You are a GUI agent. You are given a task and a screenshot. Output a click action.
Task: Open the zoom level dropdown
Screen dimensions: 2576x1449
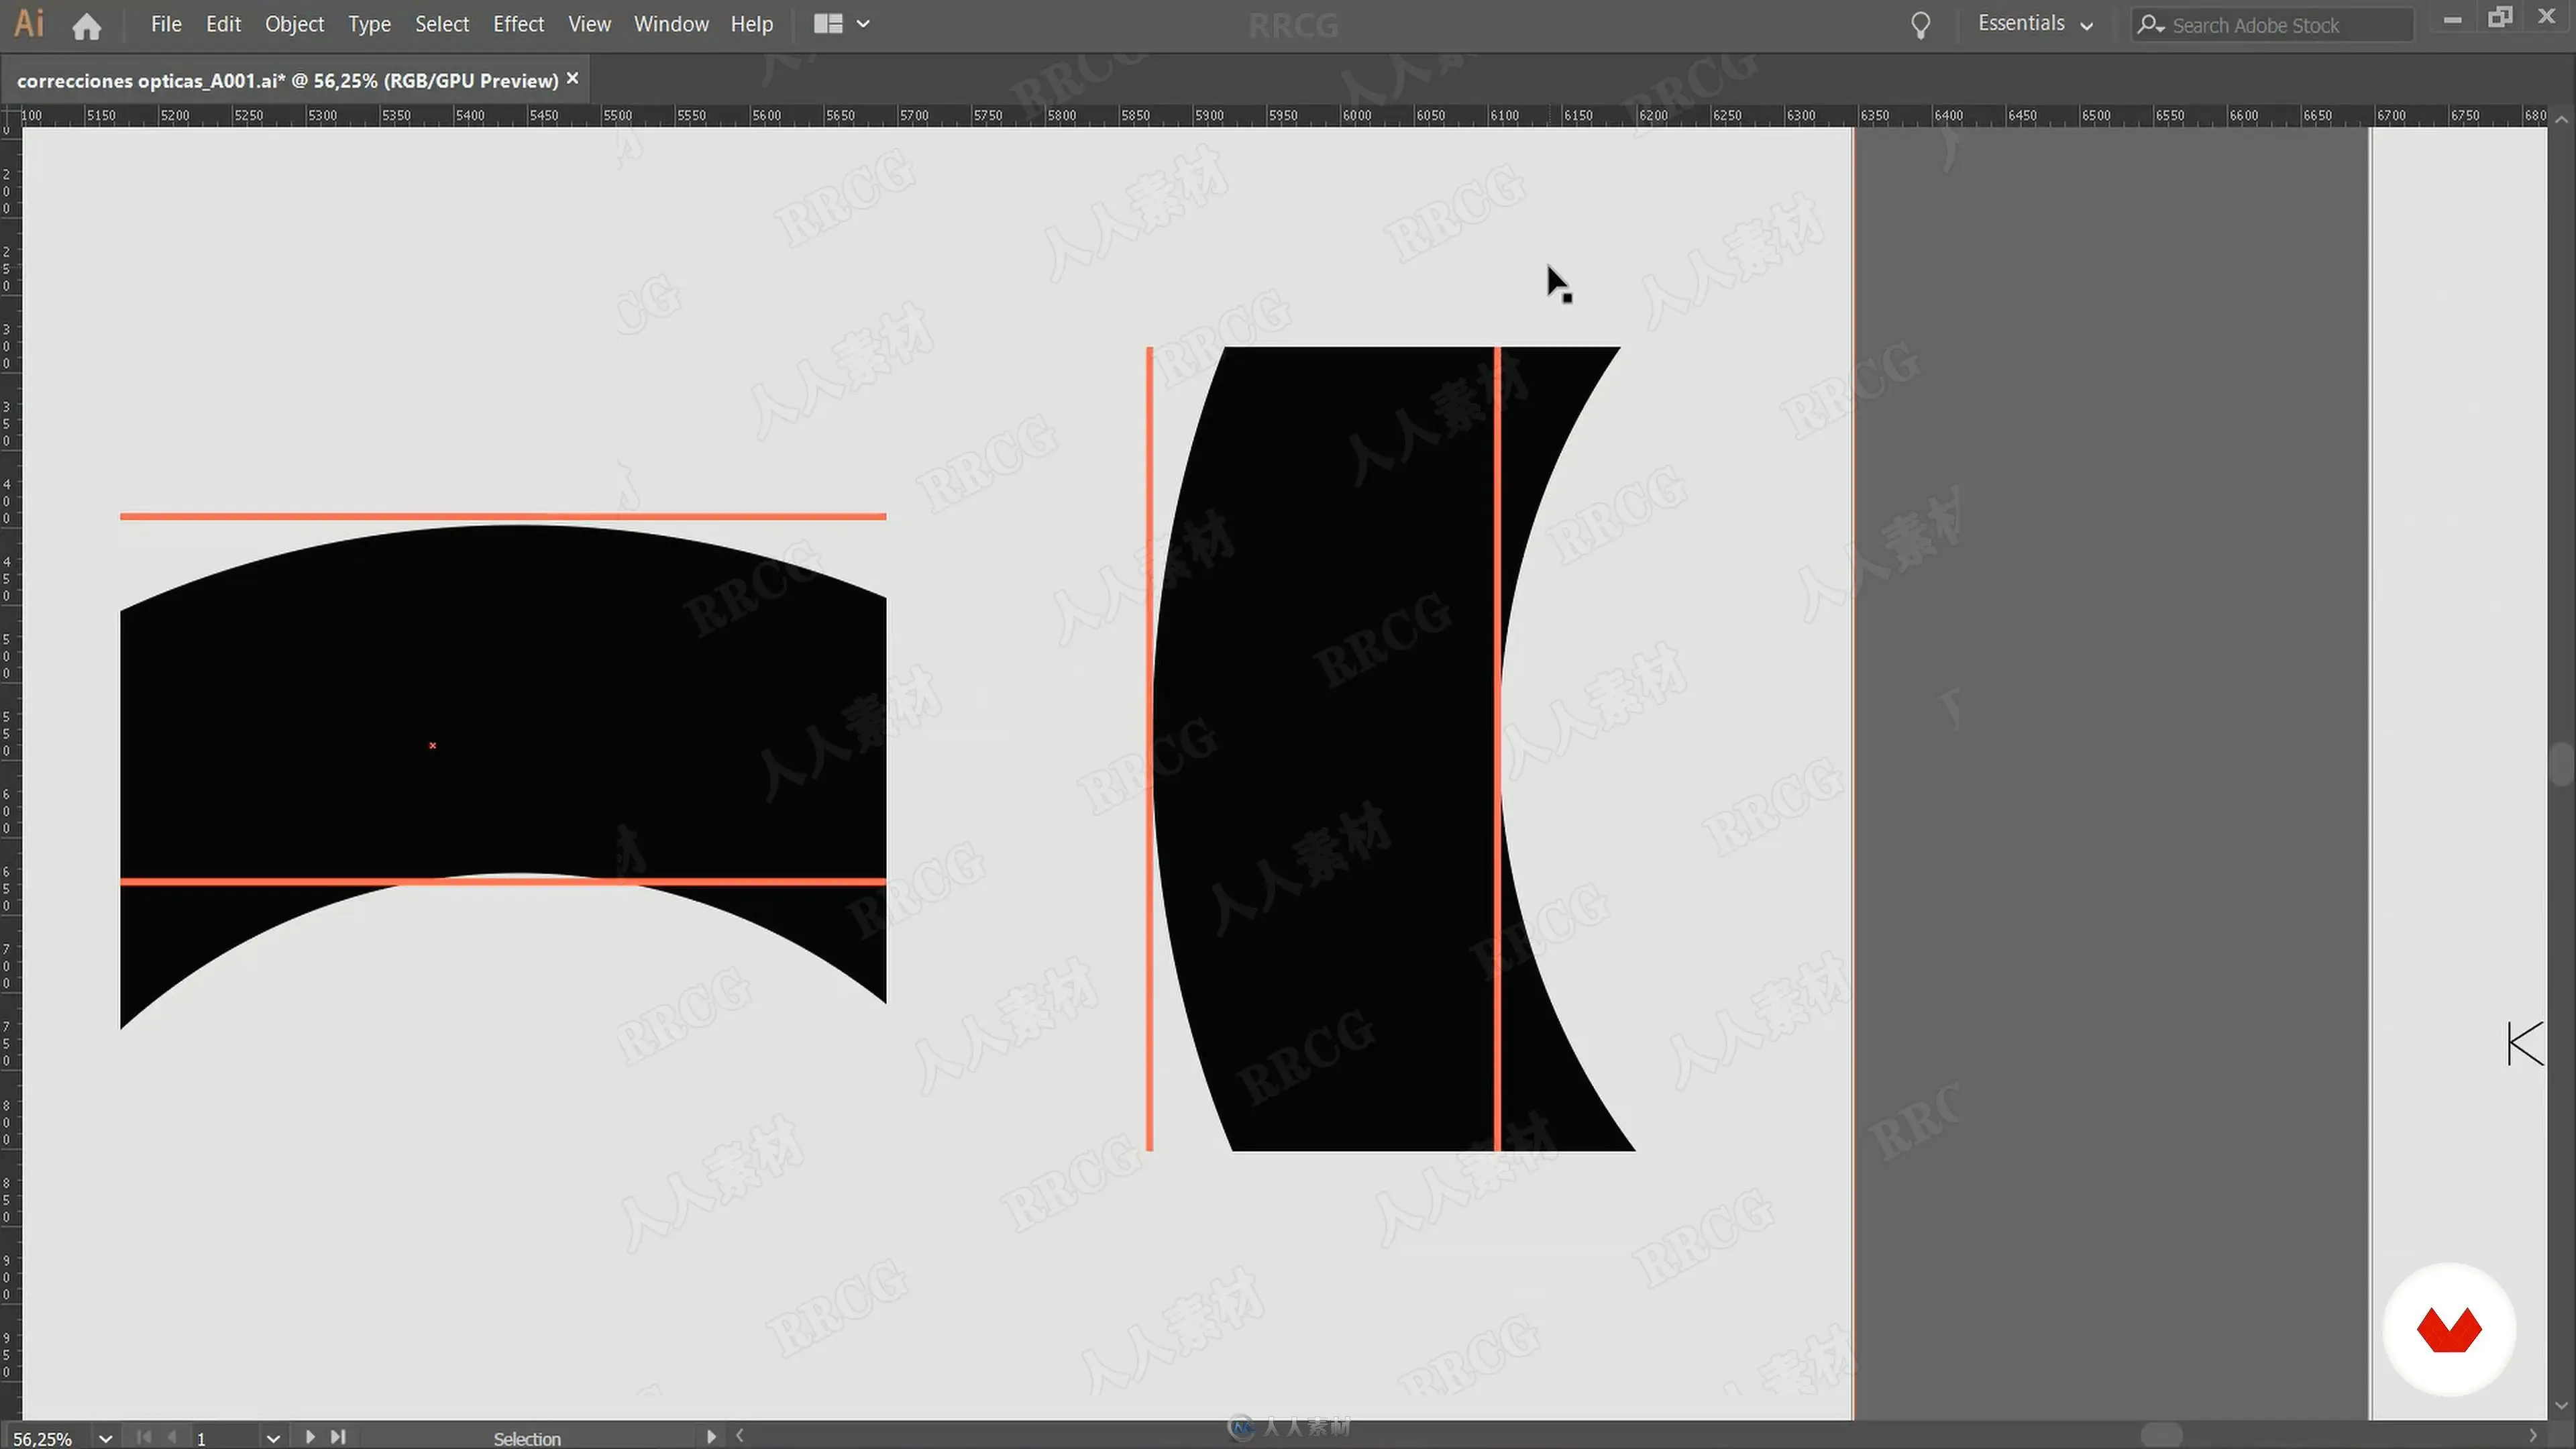(x=105, y=1438)
